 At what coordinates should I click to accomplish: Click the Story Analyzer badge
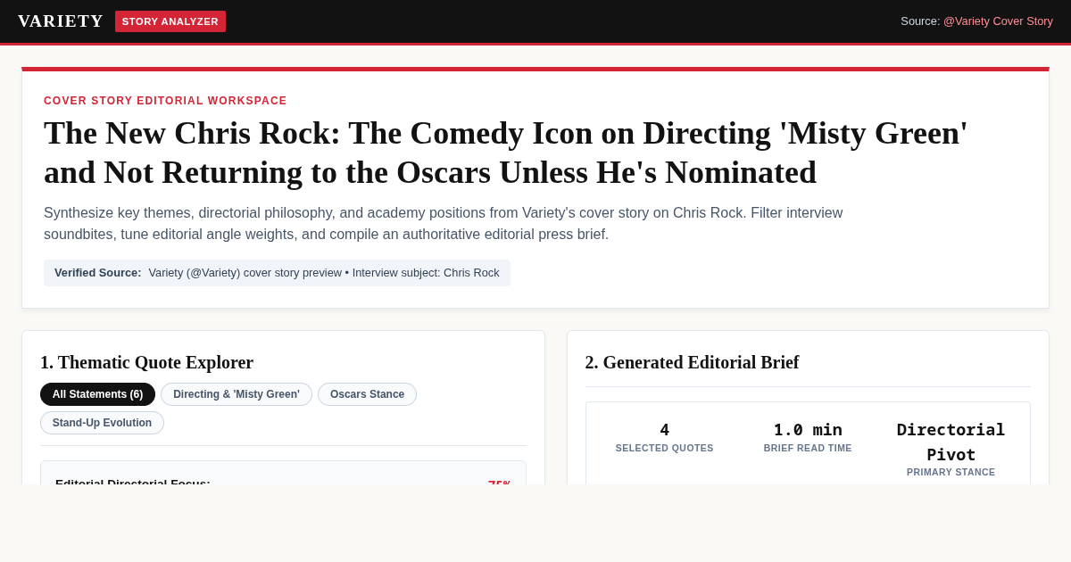pos(170,21)
